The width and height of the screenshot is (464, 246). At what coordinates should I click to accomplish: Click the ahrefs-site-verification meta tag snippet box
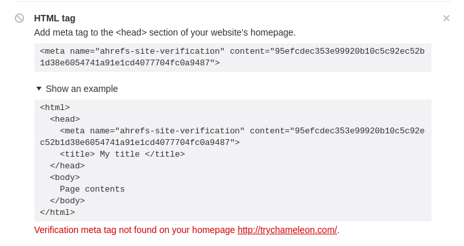coord(233,57)
